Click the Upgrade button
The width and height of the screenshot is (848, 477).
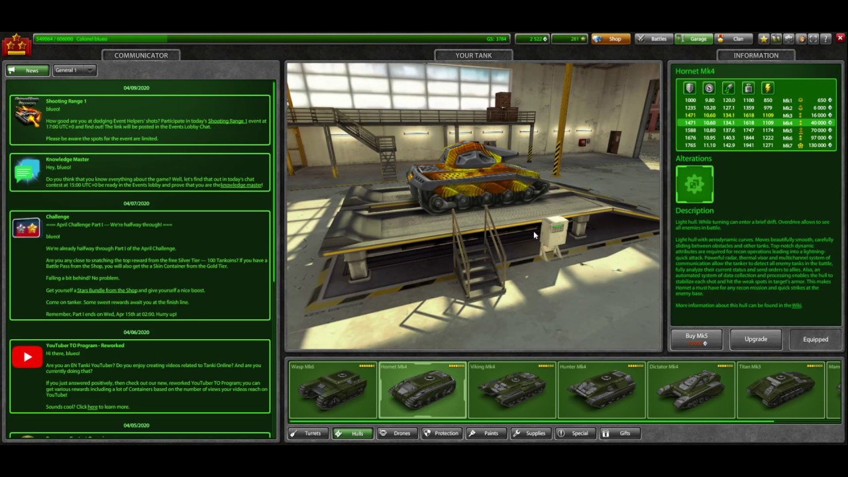coord(755,339)
